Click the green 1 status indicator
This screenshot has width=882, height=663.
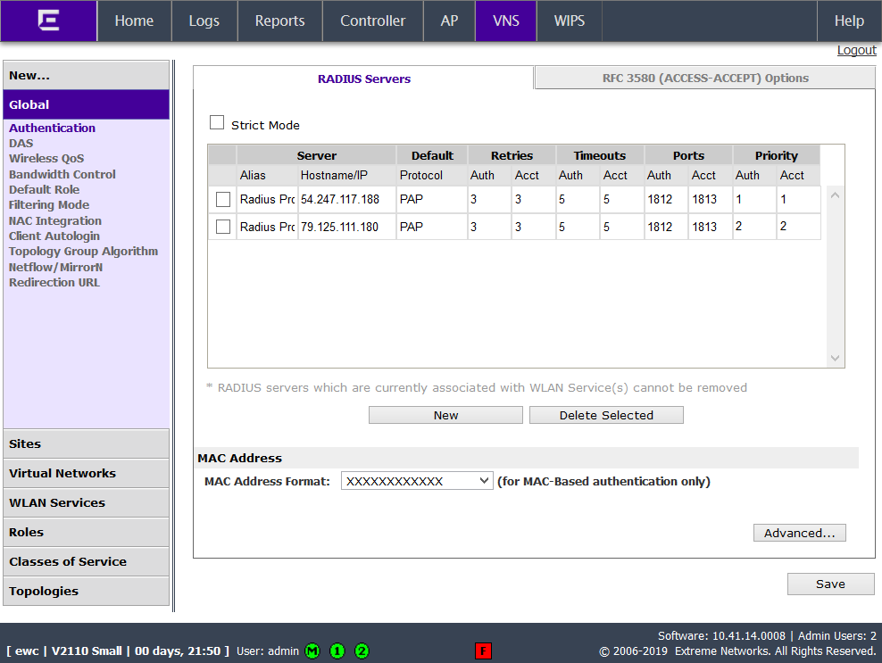pyautogui.click(x=337, y=651)
